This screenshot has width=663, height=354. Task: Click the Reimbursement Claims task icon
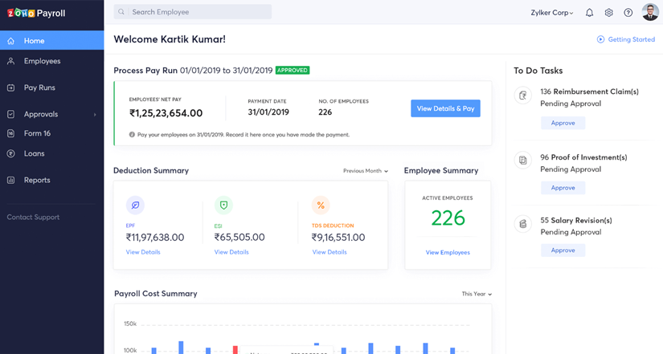[523, 96]
